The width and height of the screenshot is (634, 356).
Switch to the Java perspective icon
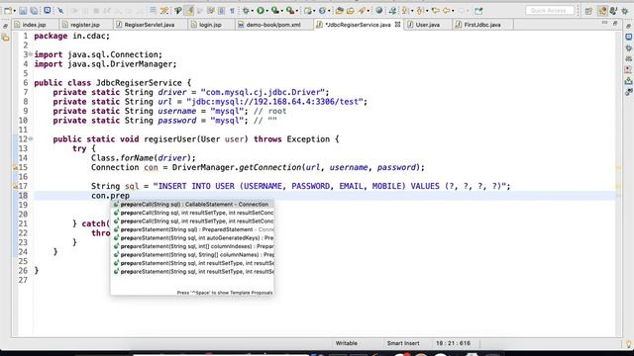coord(614,11)
